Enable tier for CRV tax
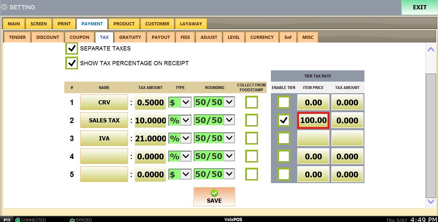The width and height of the screenshot is (438, 222). point(284,102)
